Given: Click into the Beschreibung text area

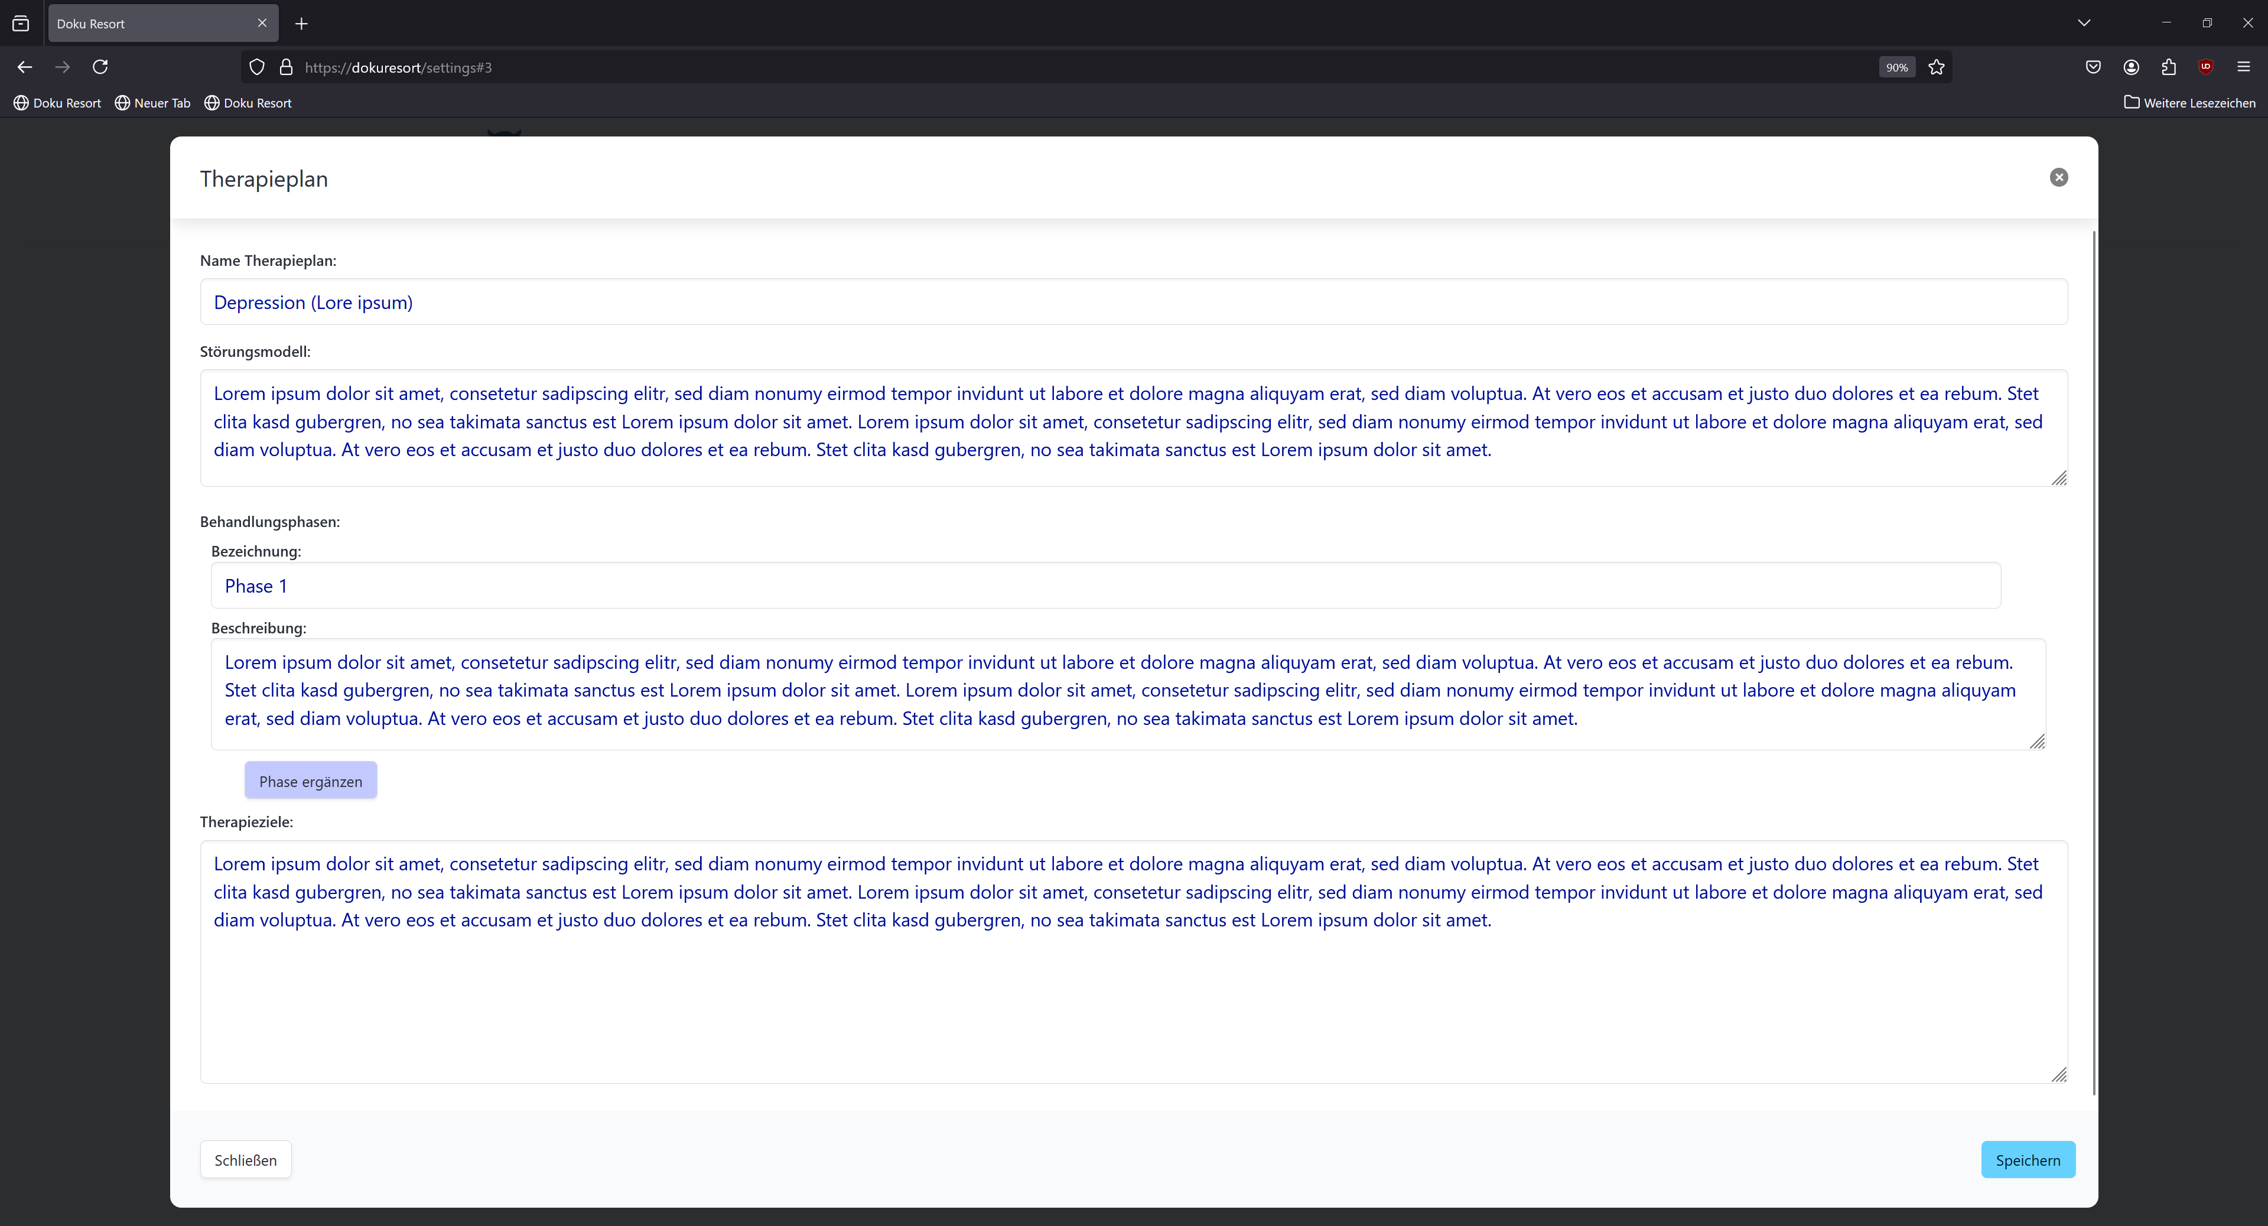Looking at the screenshot, I should tap(1128, 695).
